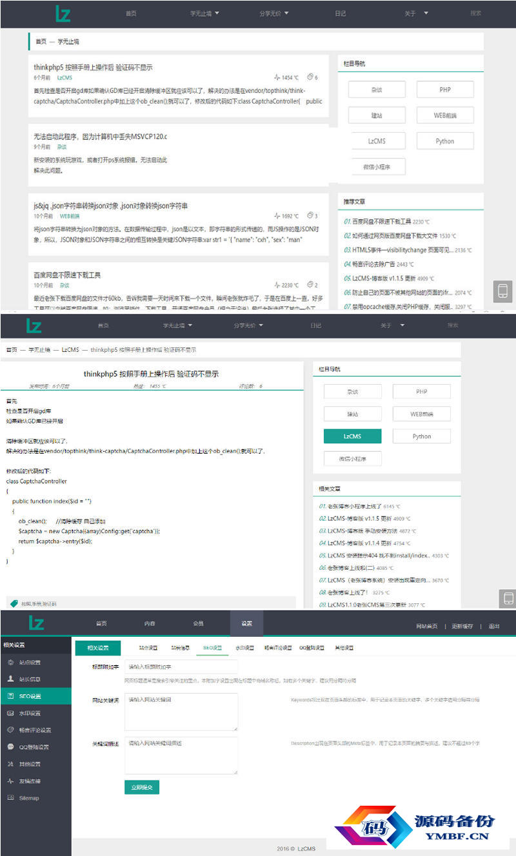Click the gear icon for 站点设置 in the admin sidebar
Screen dimensions: 516x856
[10, 662]
